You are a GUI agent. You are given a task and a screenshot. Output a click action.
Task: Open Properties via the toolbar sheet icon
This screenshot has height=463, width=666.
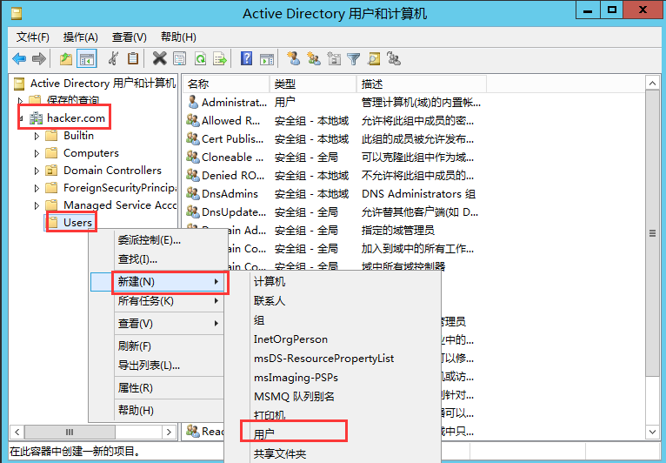(x=180, y=58)
